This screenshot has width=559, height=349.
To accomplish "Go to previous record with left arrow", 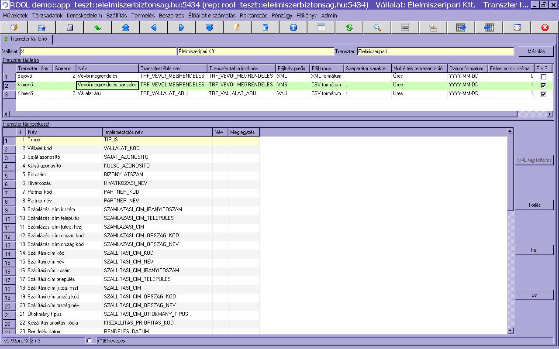I will point(154,27).
